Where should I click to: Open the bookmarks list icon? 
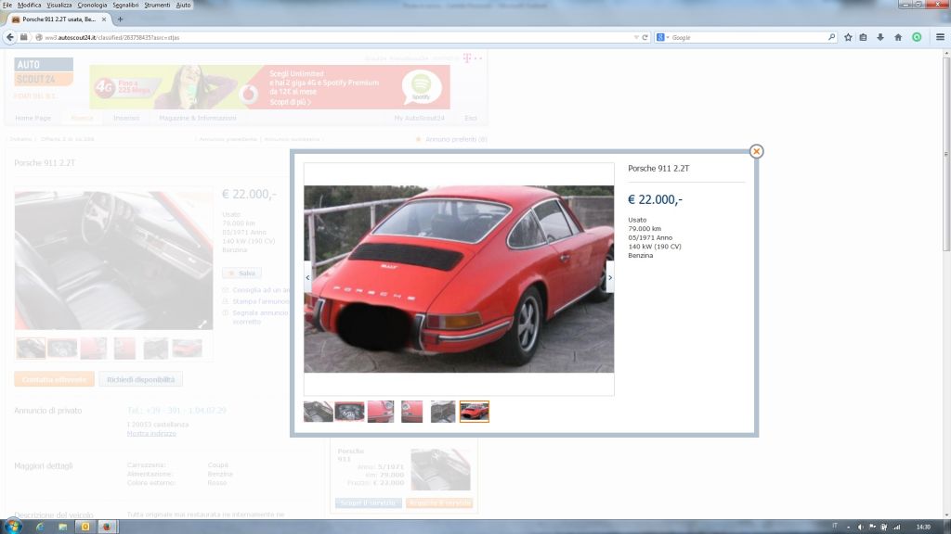point(863,37)
